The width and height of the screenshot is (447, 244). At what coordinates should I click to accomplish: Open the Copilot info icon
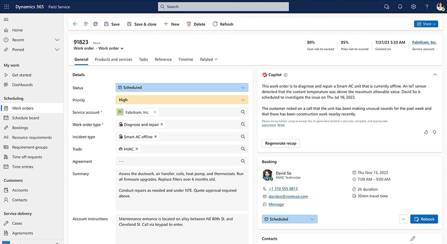[285, 75]
